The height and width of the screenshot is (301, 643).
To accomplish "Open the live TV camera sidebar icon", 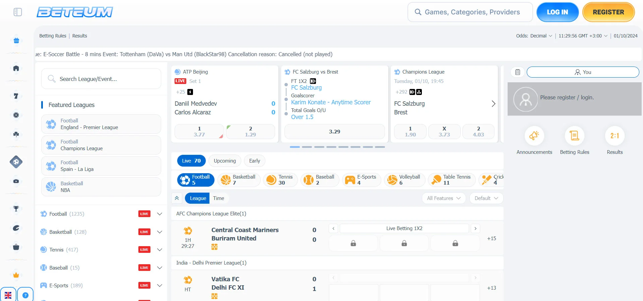I will click(x=16, y=181).
